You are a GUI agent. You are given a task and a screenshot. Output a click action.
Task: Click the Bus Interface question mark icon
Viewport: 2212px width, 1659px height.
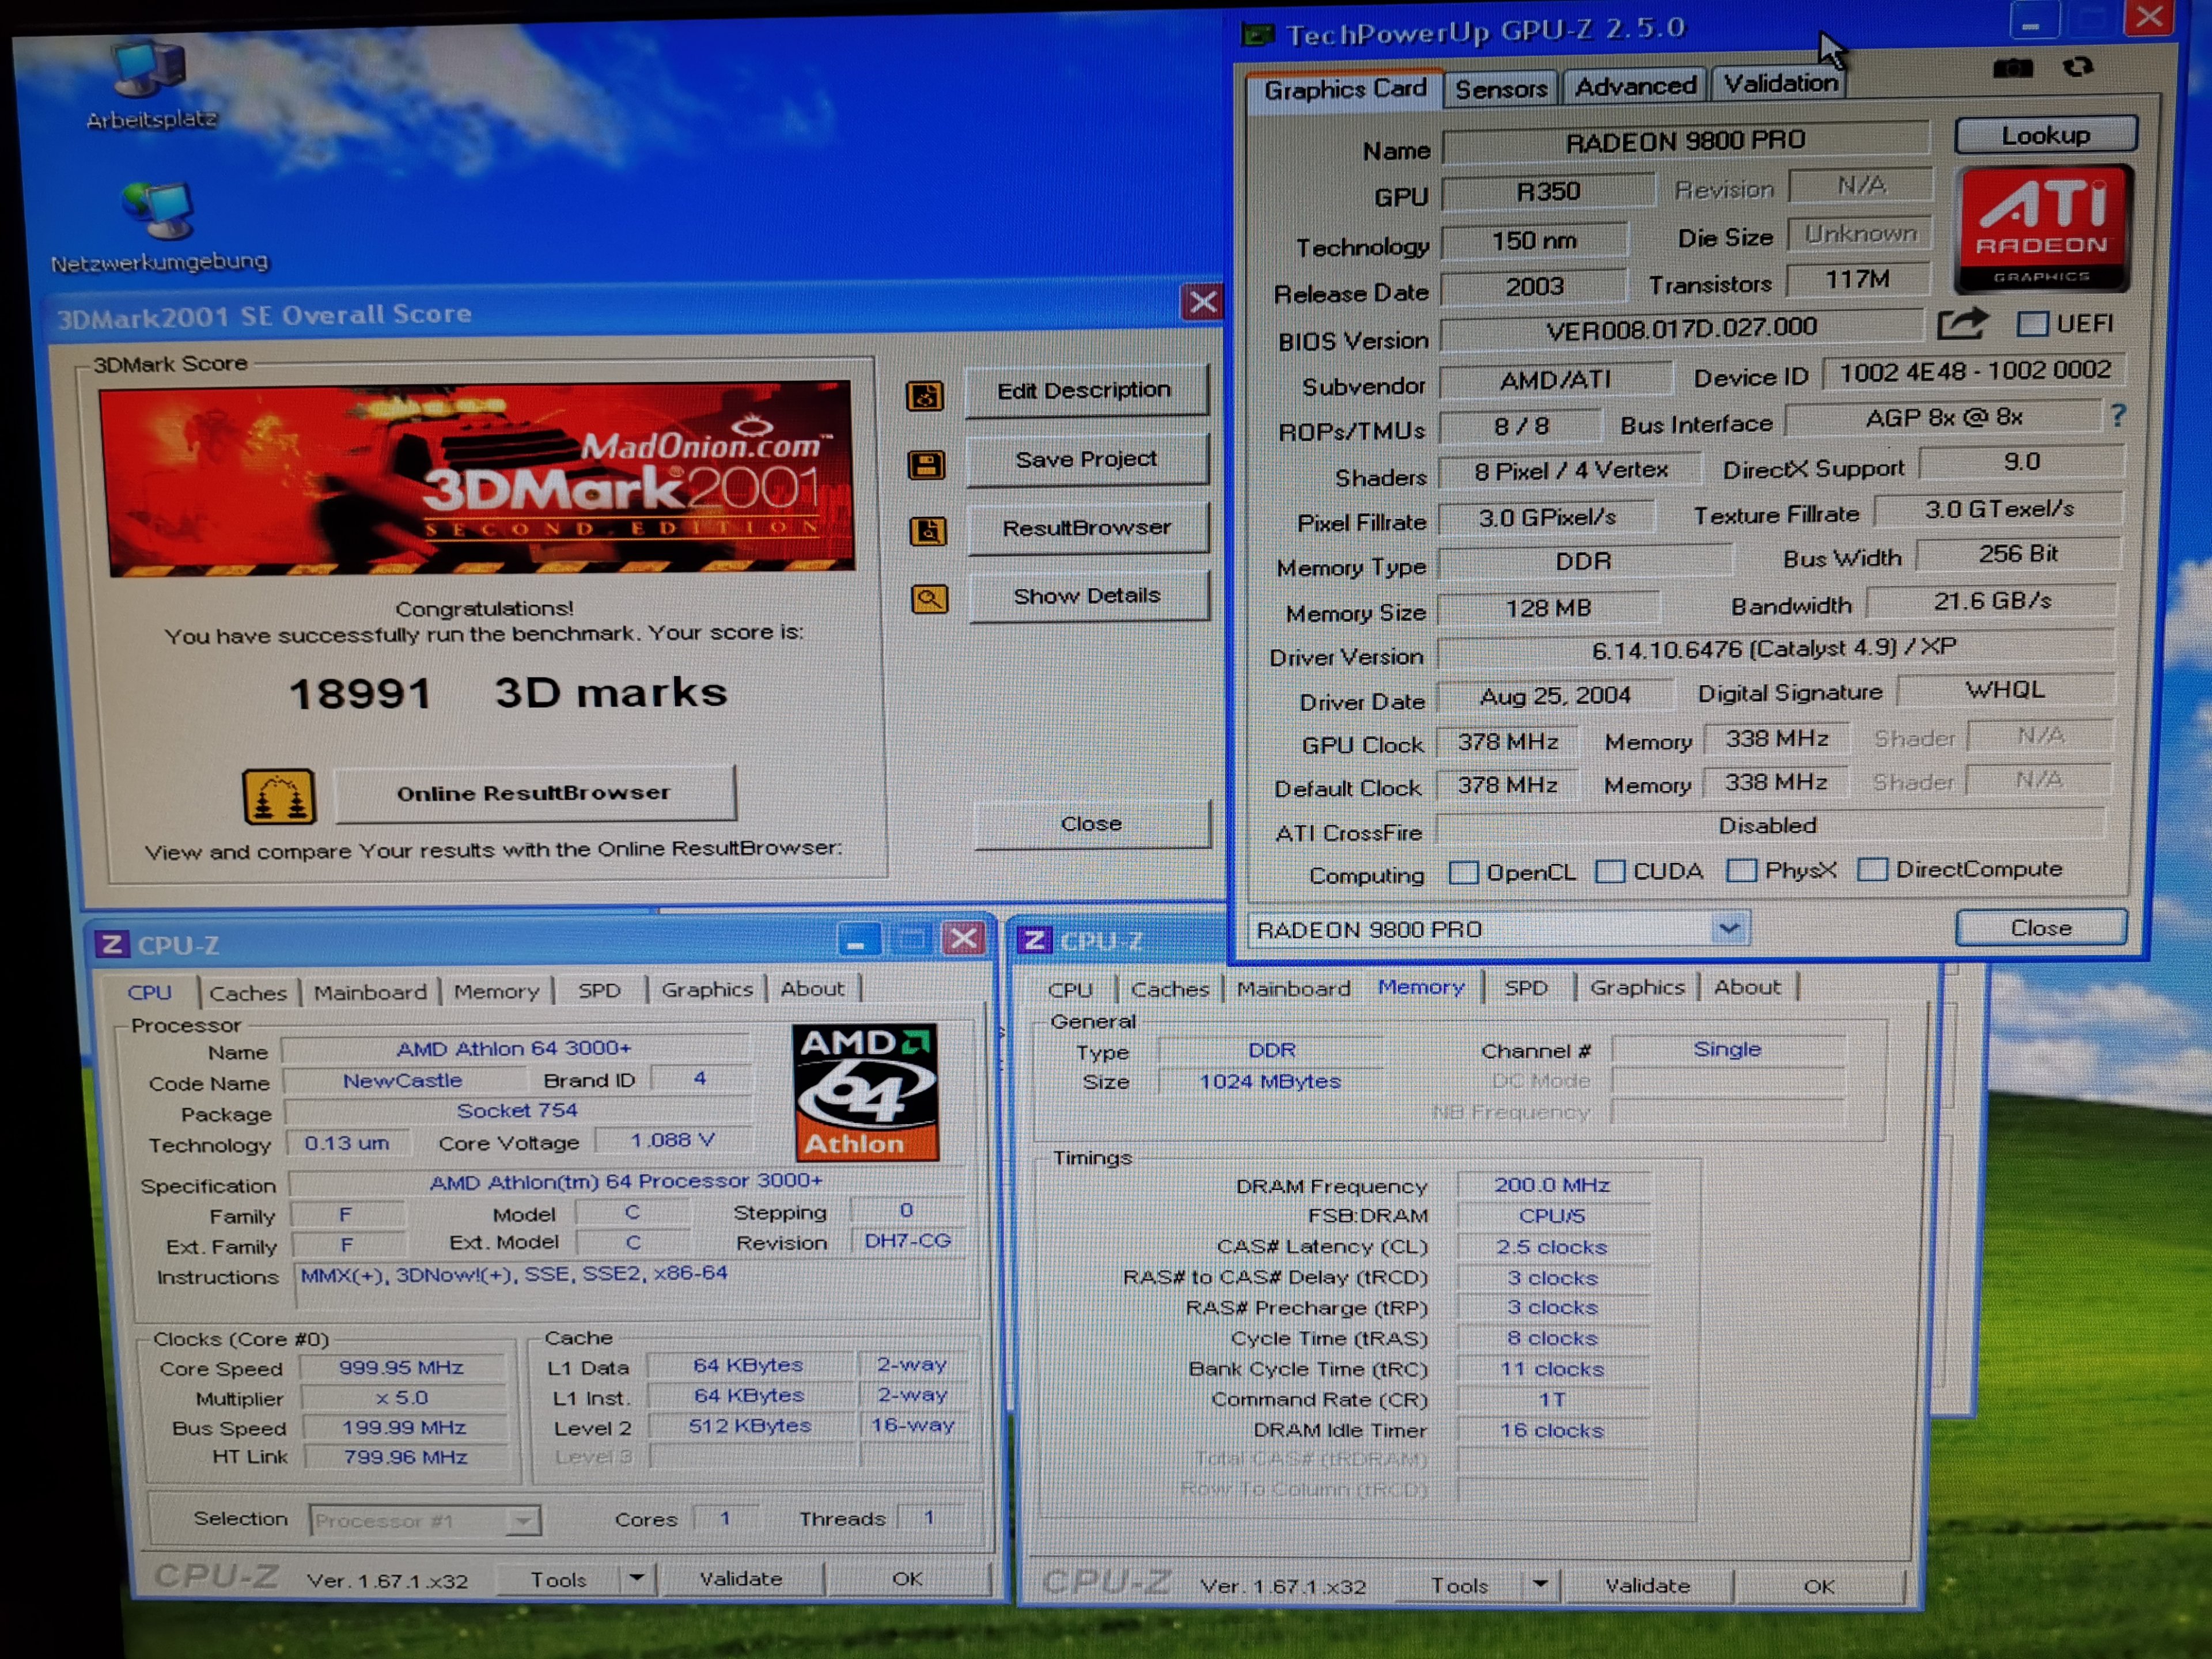2118,415
